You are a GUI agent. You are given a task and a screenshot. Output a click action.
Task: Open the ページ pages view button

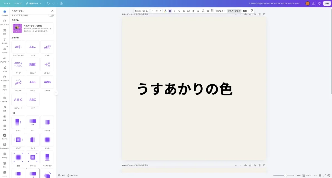[x=307, y=175]
